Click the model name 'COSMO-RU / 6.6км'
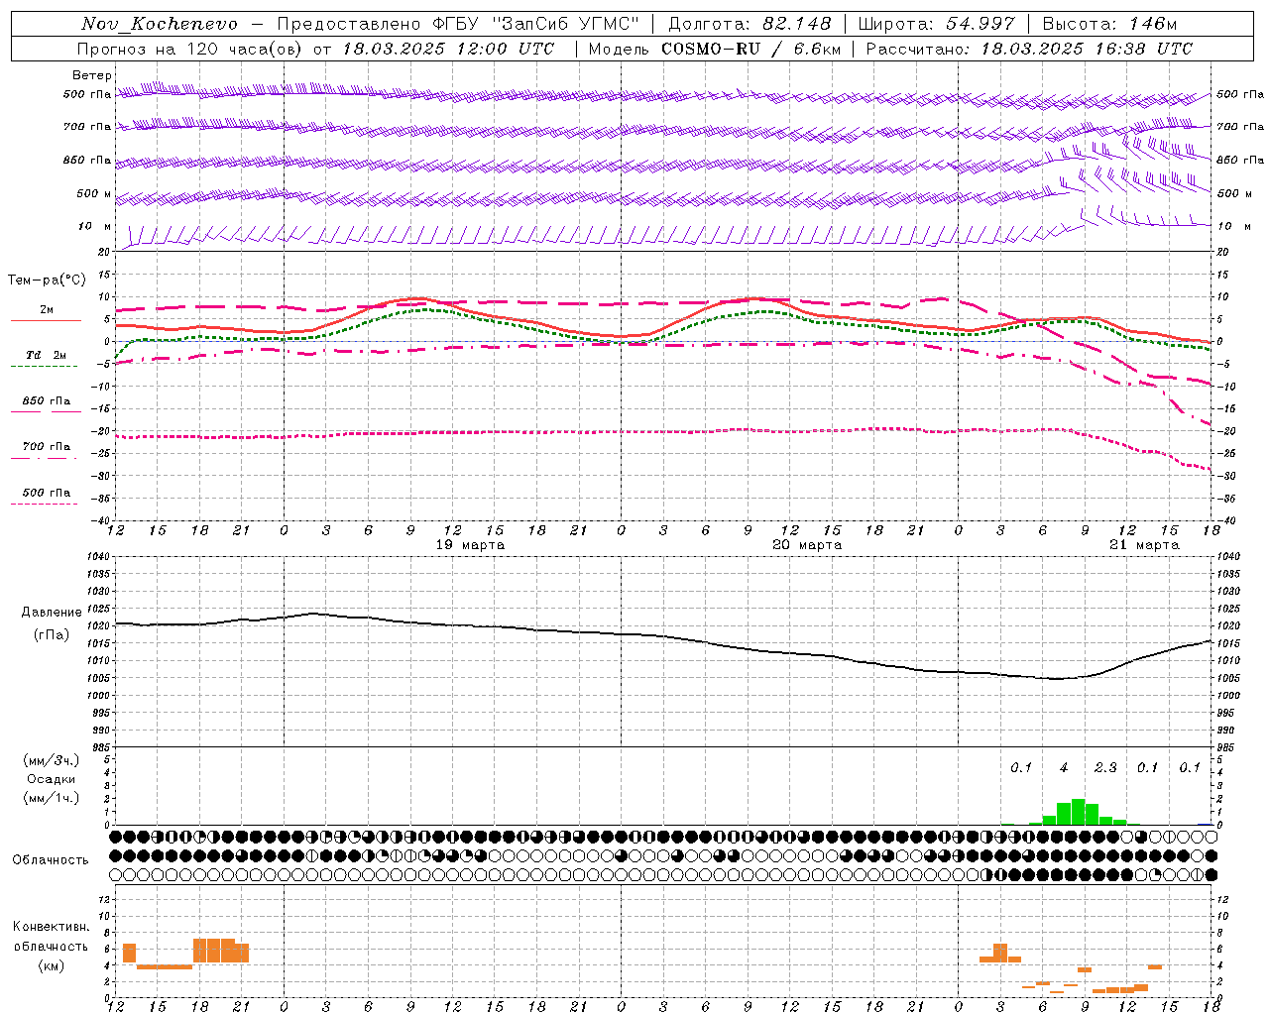Viewport: 1269px width, 1015px height. pyautogui.click(x=751, y=49)
